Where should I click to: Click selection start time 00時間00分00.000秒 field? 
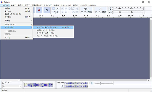[x=77, y=83]
